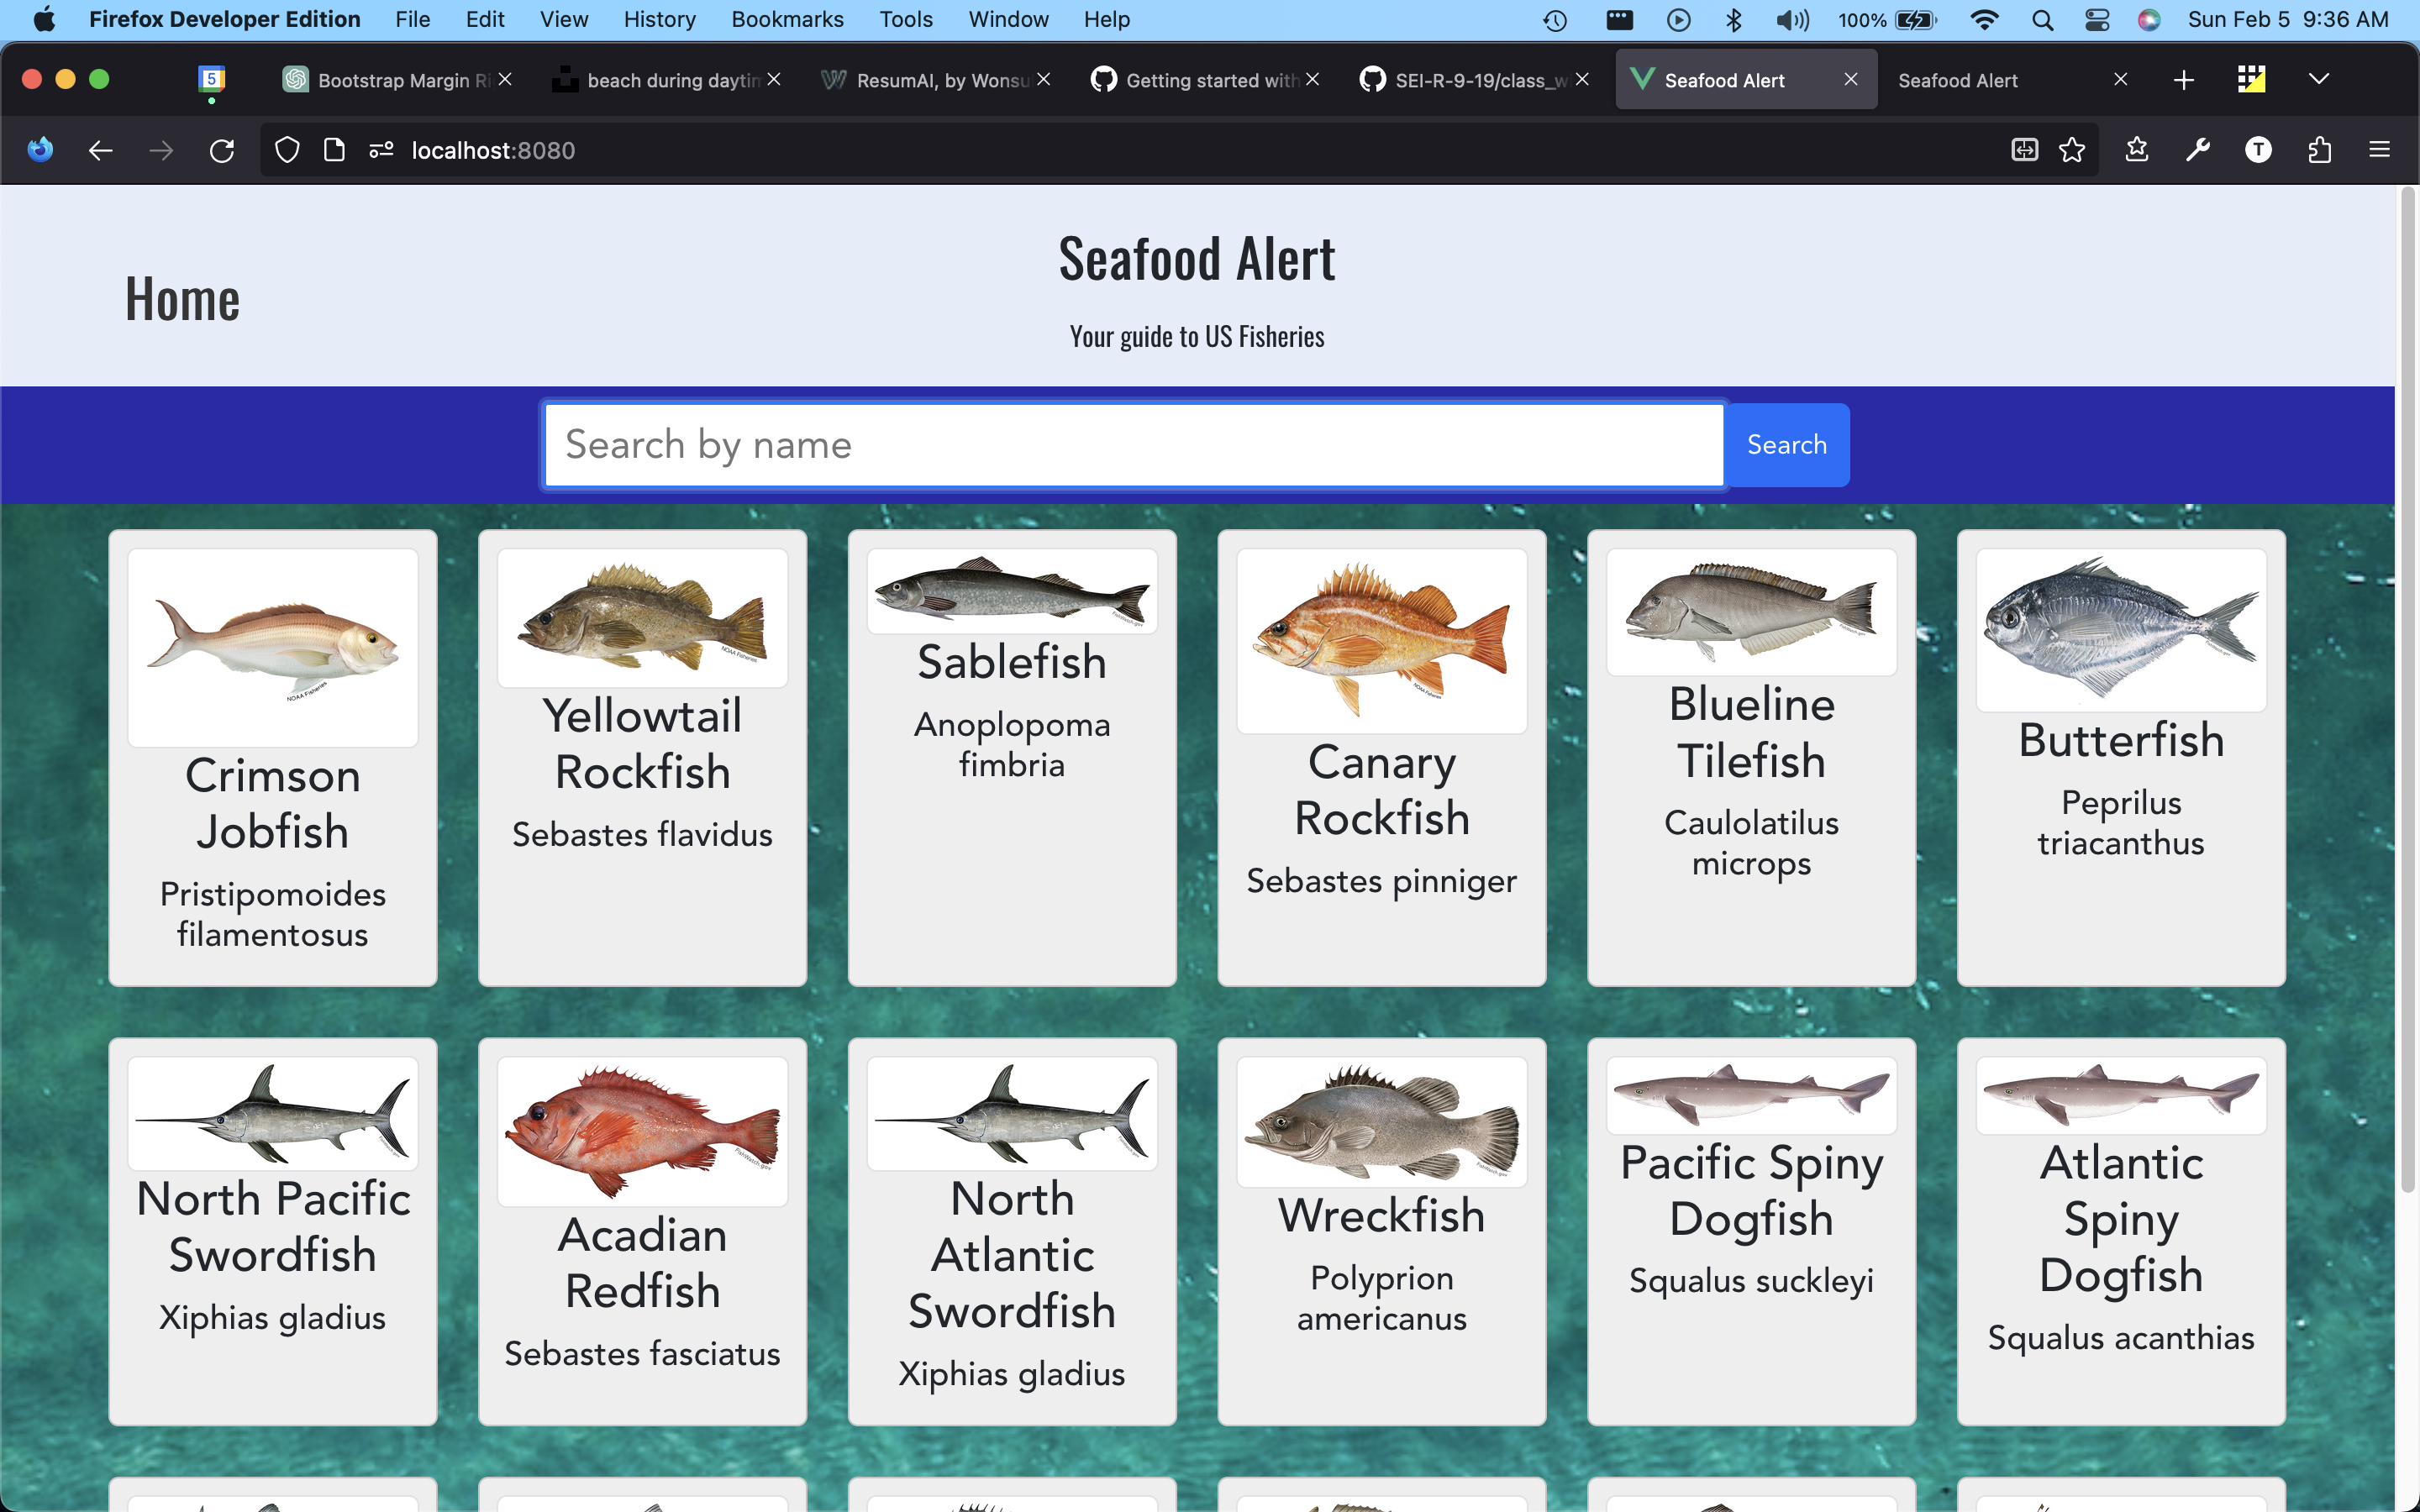Toggle macOS Control Center in menu bar
The image size is (2420, 1512).
coord(2097,20)
